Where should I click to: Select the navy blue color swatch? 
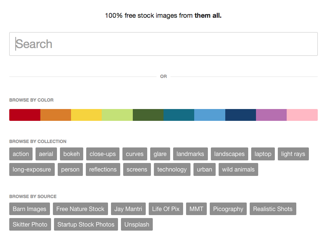click(241, 115)
